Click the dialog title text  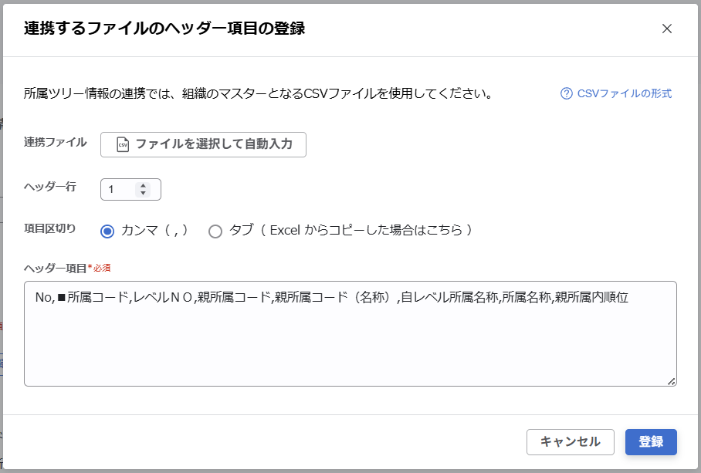pos(164,28)
